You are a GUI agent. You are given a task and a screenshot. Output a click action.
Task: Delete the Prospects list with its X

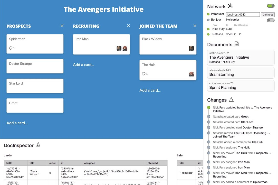pyautogui.click(x=62, y=26)
